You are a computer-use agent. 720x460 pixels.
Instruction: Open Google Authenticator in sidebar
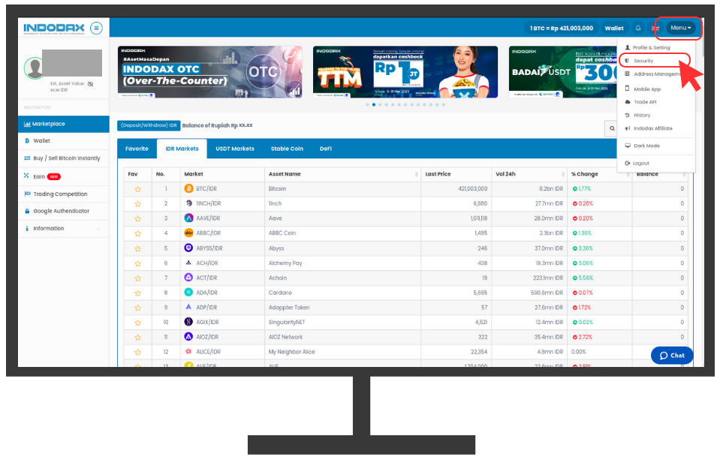click(63, 211)
